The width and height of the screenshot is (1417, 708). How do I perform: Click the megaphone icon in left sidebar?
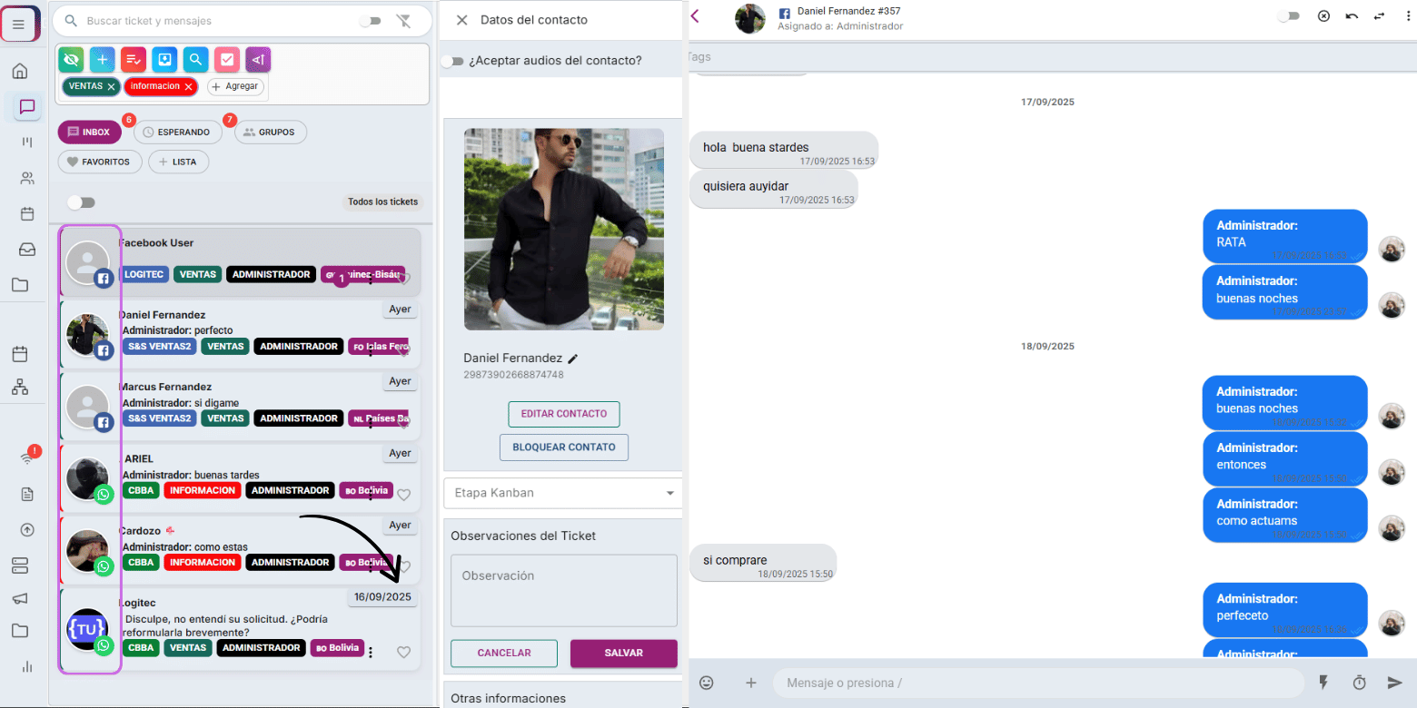[x=20, y=598]
